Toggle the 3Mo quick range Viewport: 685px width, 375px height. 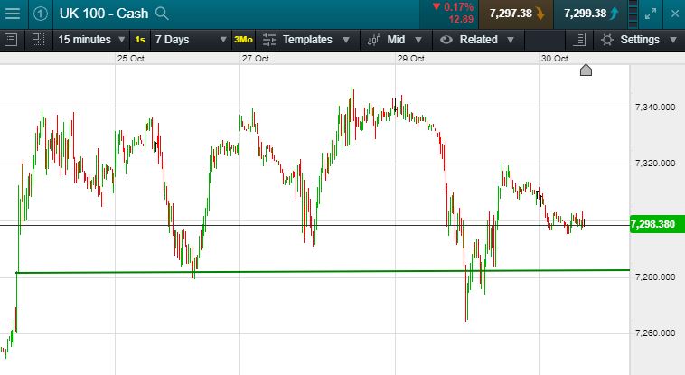click(x=243, y=40)
